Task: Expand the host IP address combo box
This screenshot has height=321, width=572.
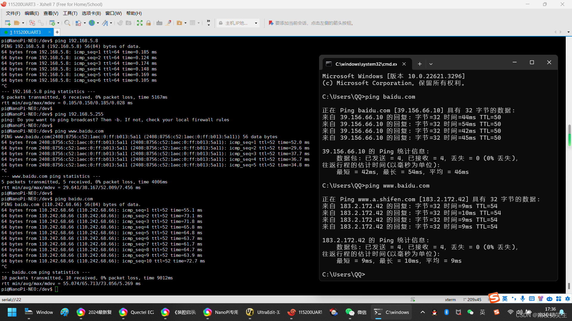Action: [256, 23]
